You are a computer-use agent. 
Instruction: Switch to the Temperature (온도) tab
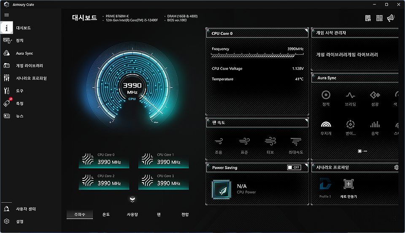(106, 214)
